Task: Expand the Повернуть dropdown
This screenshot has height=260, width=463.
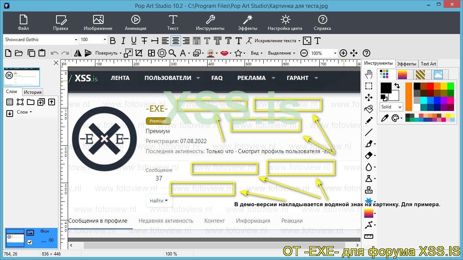Action: coord(108,53)
